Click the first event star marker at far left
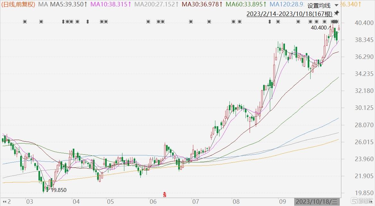 click(25, 22)
